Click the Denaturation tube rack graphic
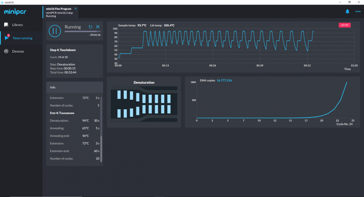 (144, 104)
